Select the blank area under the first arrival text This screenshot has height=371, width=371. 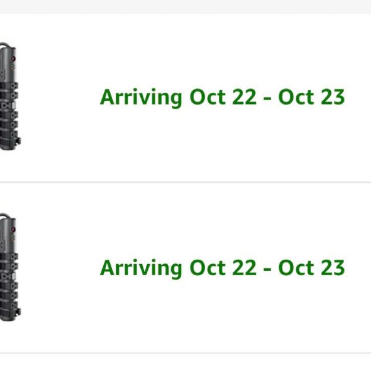222,144
